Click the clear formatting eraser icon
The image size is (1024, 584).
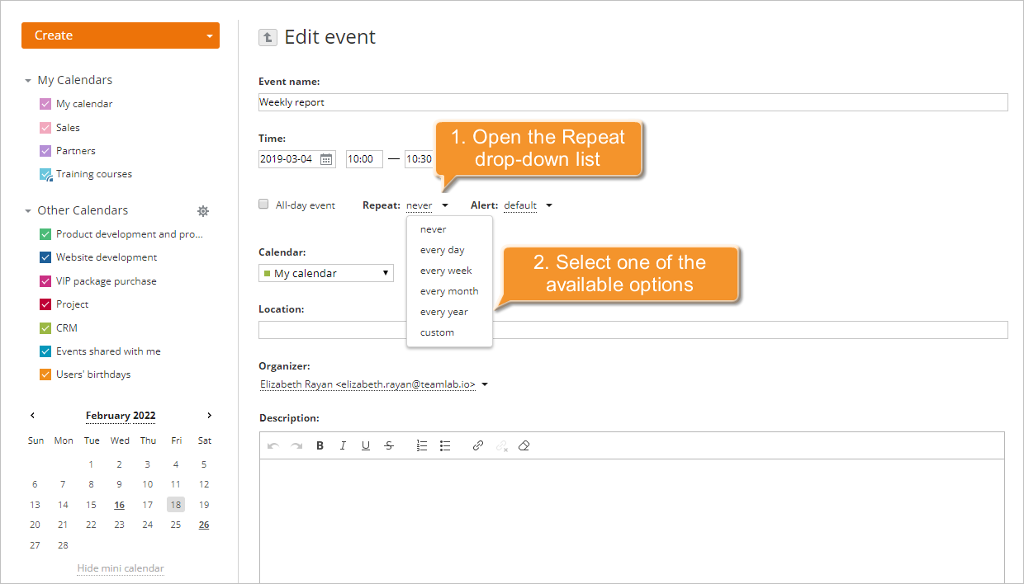pyautogui.click(x=524, y=445)
